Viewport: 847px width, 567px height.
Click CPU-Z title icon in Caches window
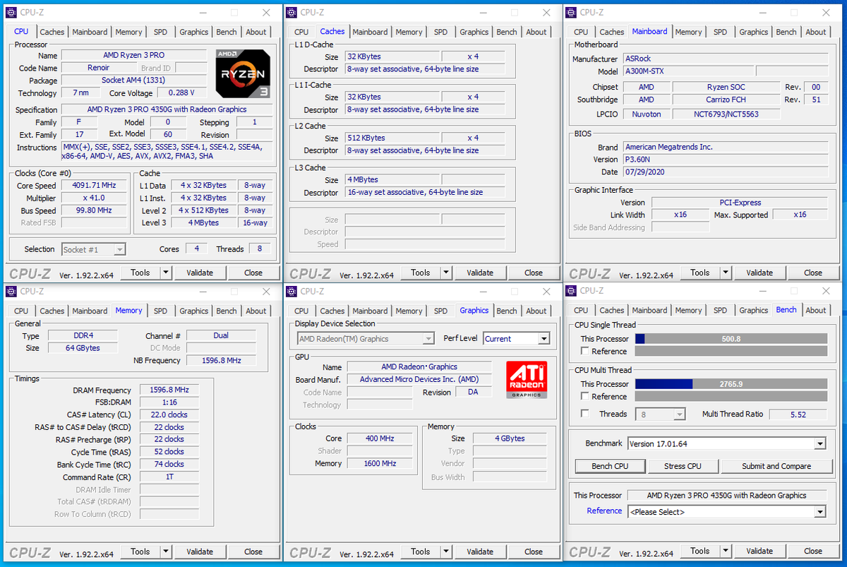point(292,12)
